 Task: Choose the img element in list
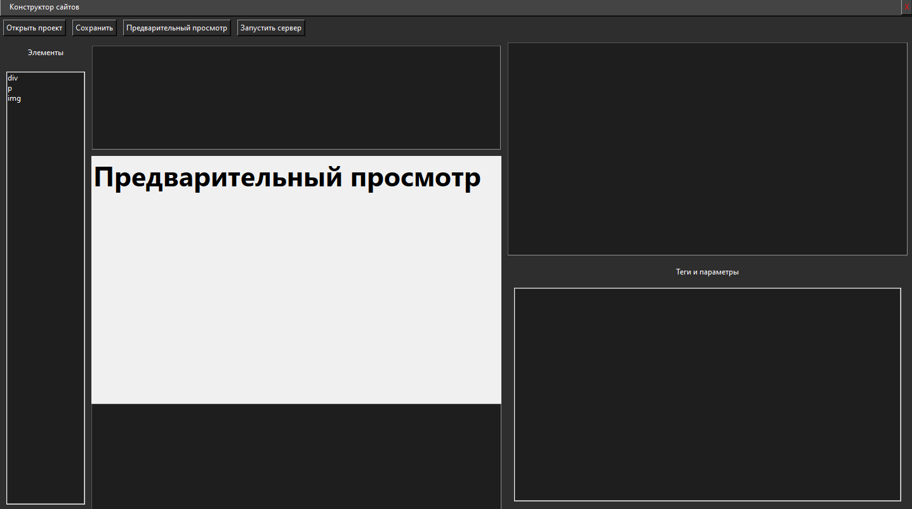(x=46, y=98)
